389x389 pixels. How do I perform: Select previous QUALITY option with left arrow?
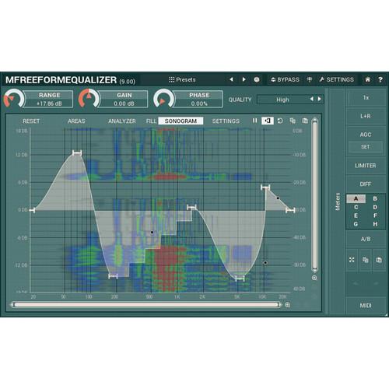(311, 99)
